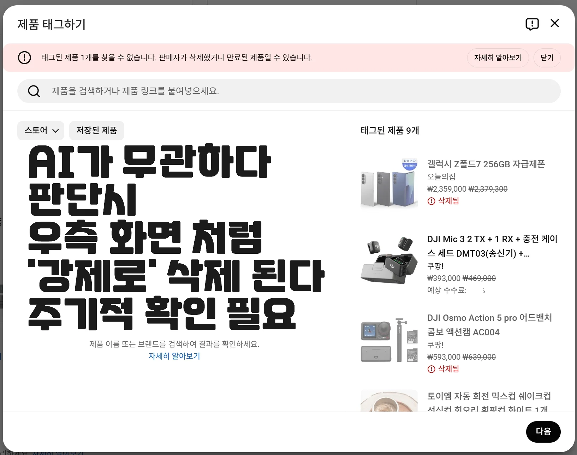
Task: Click the 삭제됨 alert icon under DJI Osmo Action
Action: [431, 369]
